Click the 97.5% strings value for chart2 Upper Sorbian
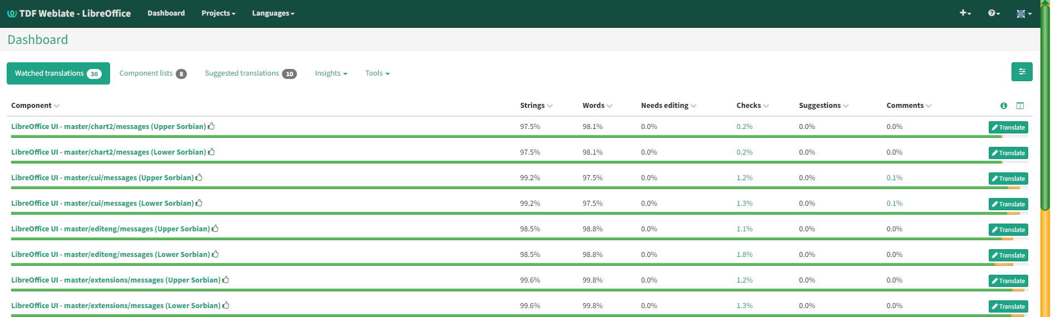The image size is (1051, 317). pos(530,127)
